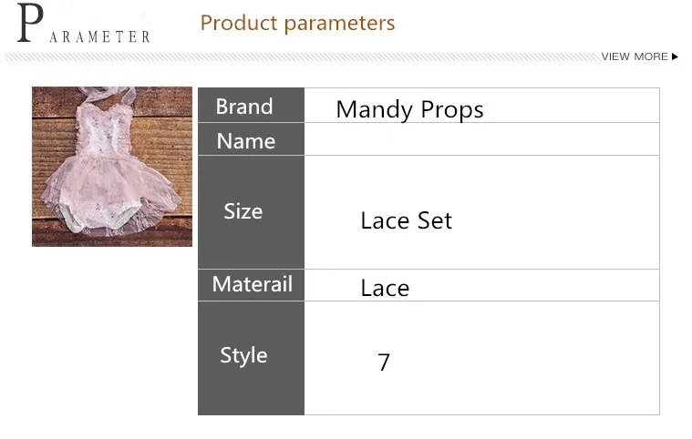The image size is (692, 439).
Task: Select the Materail label cell
Action: (251, 284)
